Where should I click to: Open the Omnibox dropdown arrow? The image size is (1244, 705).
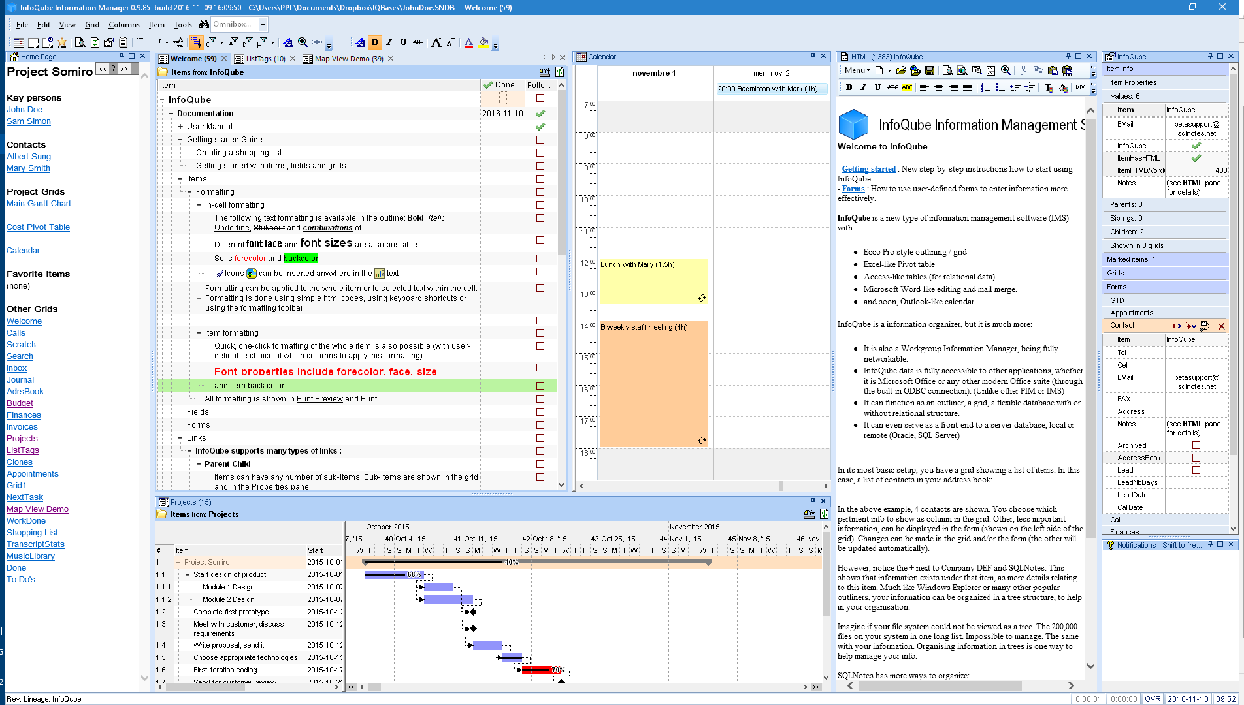point(263,25)
